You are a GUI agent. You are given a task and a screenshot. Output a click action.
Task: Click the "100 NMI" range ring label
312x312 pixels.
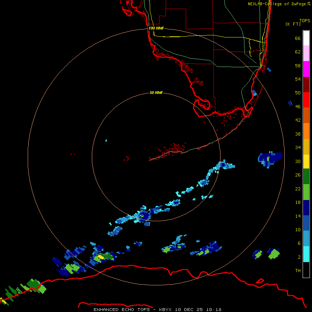point(156,28)
